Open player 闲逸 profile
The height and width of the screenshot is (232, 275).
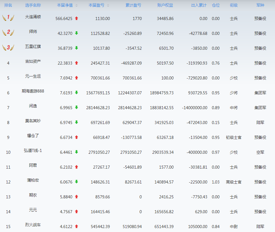33,106
